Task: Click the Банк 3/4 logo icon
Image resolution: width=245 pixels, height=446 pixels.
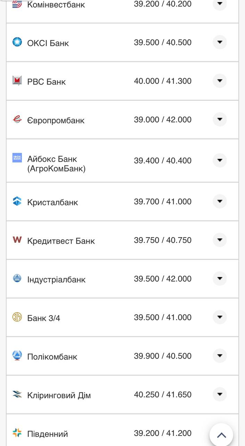Action: [17, 317]
